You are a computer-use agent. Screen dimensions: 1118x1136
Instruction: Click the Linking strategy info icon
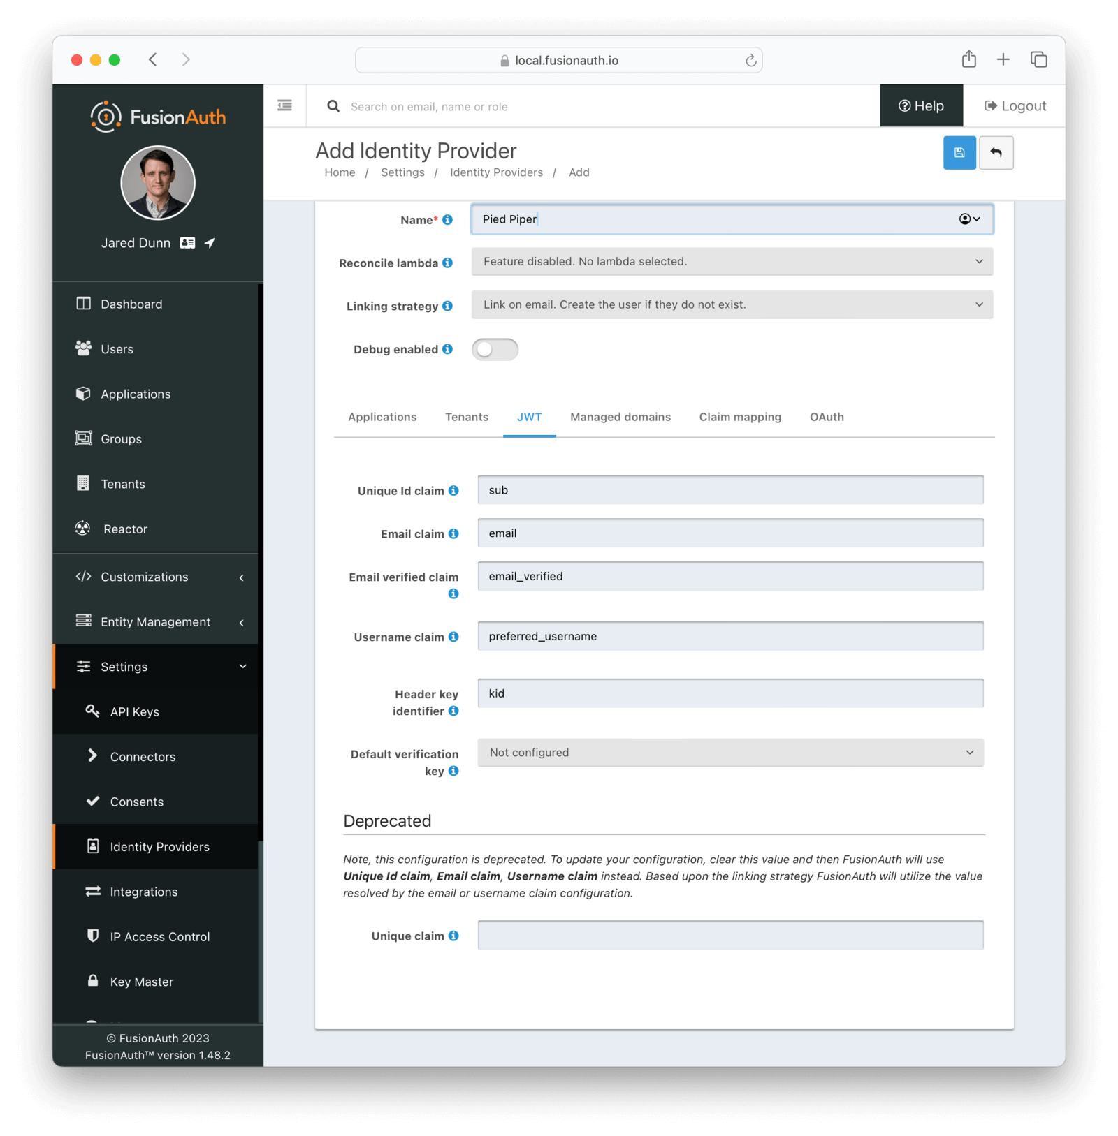coord(447,306)
